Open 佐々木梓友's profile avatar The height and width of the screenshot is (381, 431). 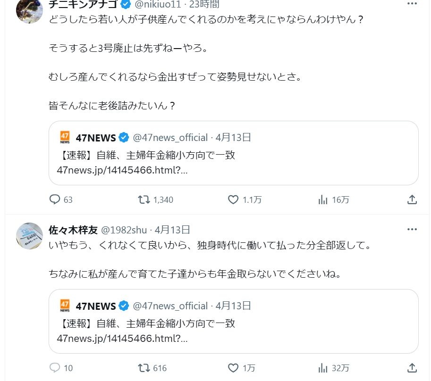[30, 236]
